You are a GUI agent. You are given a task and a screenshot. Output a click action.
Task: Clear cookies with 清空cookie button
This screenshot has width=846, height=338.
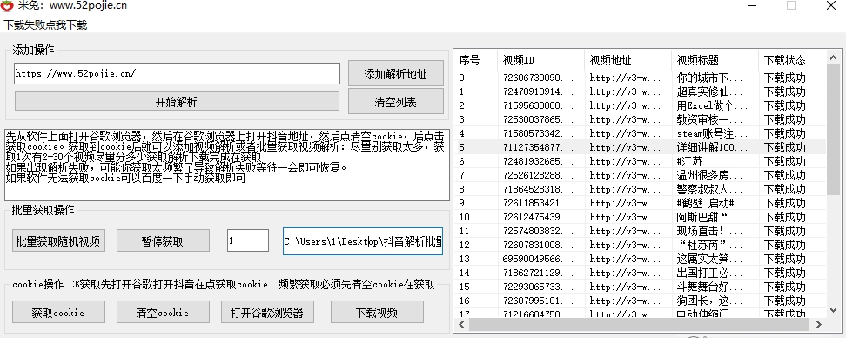click(163, 312)
